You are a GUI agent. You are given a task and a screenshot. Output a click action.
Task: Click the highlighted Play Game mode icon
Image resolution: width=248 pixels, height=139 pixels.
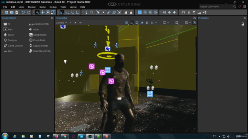click(x=139, y=12)
